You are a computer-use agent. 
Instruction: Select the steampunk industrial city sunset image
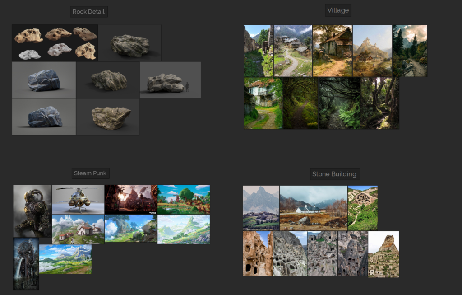131,199
